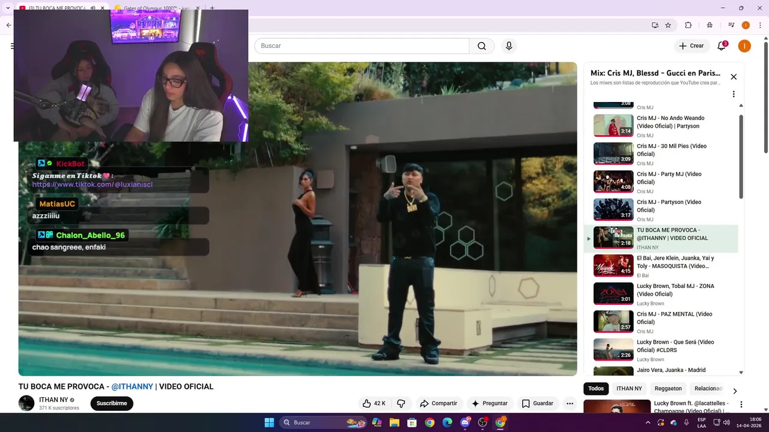Image resolution: width=769 pixels, height=432 pixels.
Task: Select the Relacionados filter chip
Action: pos(708,388)
